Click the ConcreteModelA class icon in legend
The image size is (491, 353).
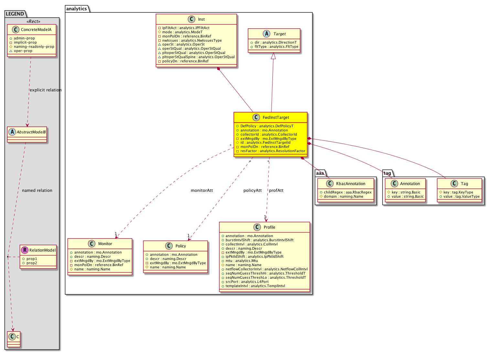(x=15, y=30)
